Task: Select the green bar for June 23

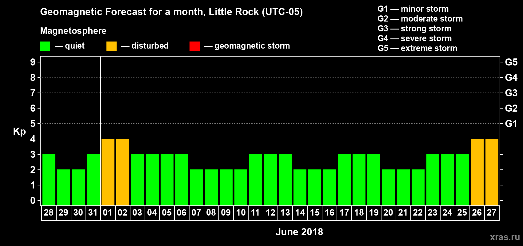Action: click(x=433, y=180)
